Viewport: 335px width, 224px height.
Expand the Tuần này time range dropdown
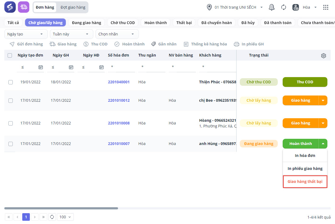pyautogui.click(x=70, y=34)
